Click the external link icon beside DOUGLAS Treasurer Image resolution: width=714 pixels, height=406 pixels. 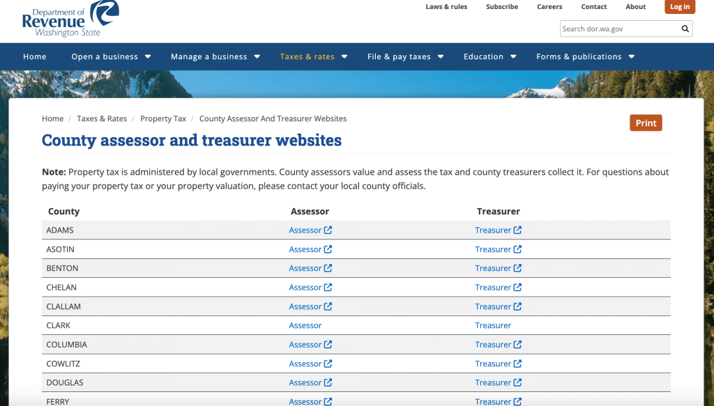click(517, 382)
